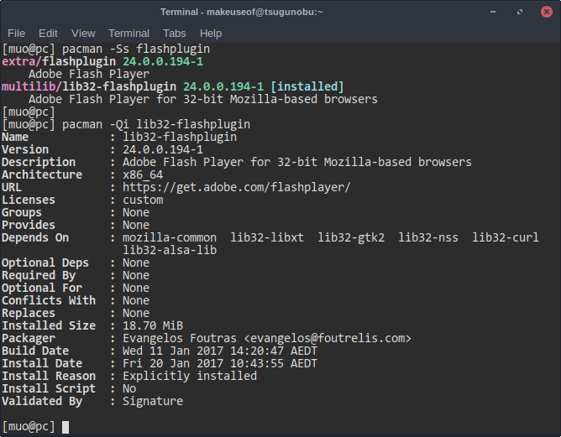The width and height of the screenshot is (561, 437).
Task: Click the [installed] tag
Action: pos(307,86)
